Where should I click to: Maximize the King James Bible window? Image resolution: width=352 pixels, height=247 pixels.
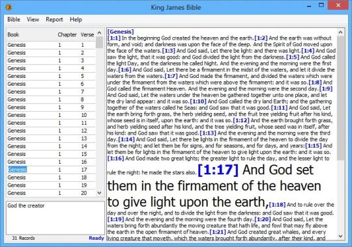(321, 5)
